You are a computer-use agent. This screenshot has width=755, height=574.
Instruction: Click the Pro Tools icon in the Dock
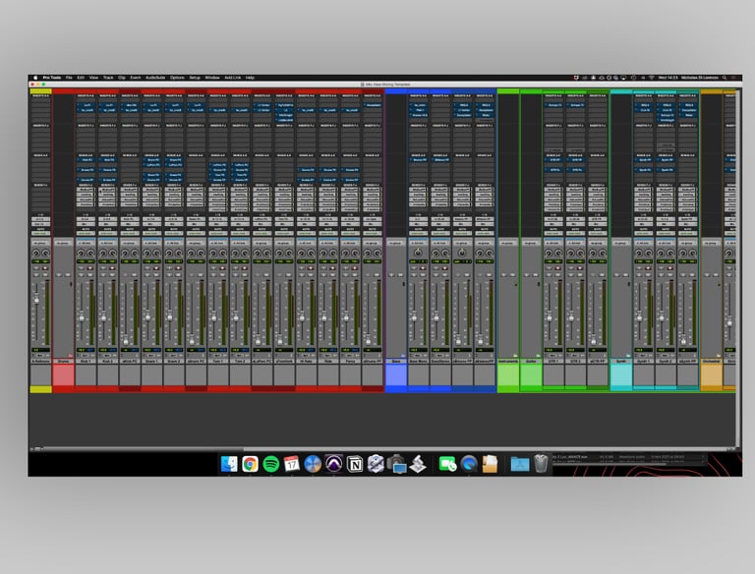(333, 464)
